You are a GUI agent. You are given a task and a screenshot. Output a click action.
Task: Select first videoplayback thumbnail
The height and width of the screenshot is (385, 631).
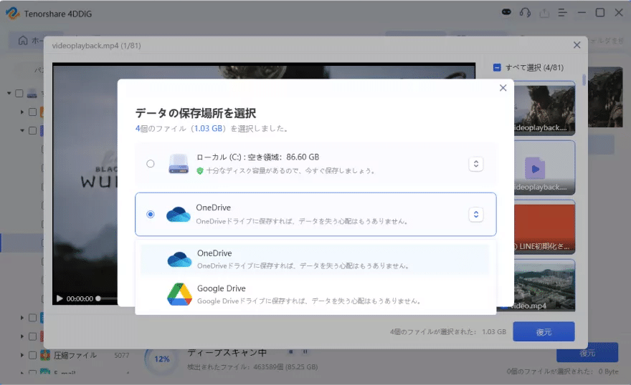pyautogui.click(x=544, y=108)
